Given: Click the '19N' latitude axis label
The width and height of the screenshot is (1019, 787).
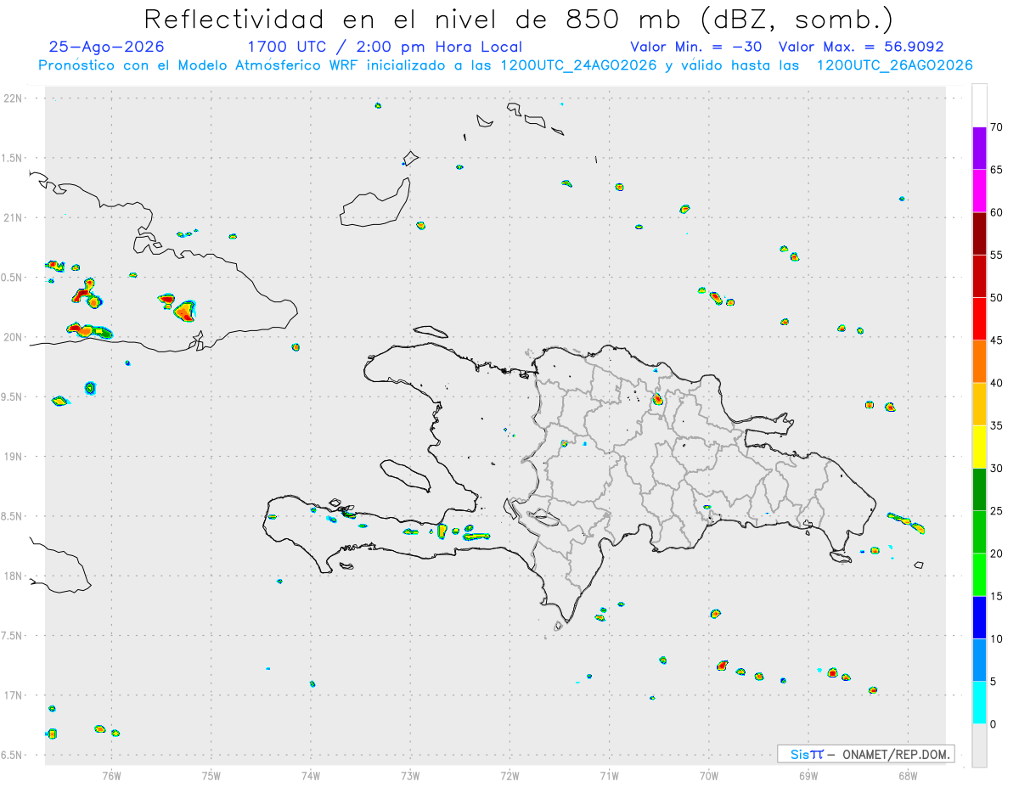Looking at the screenshot, I should (14, 457).
